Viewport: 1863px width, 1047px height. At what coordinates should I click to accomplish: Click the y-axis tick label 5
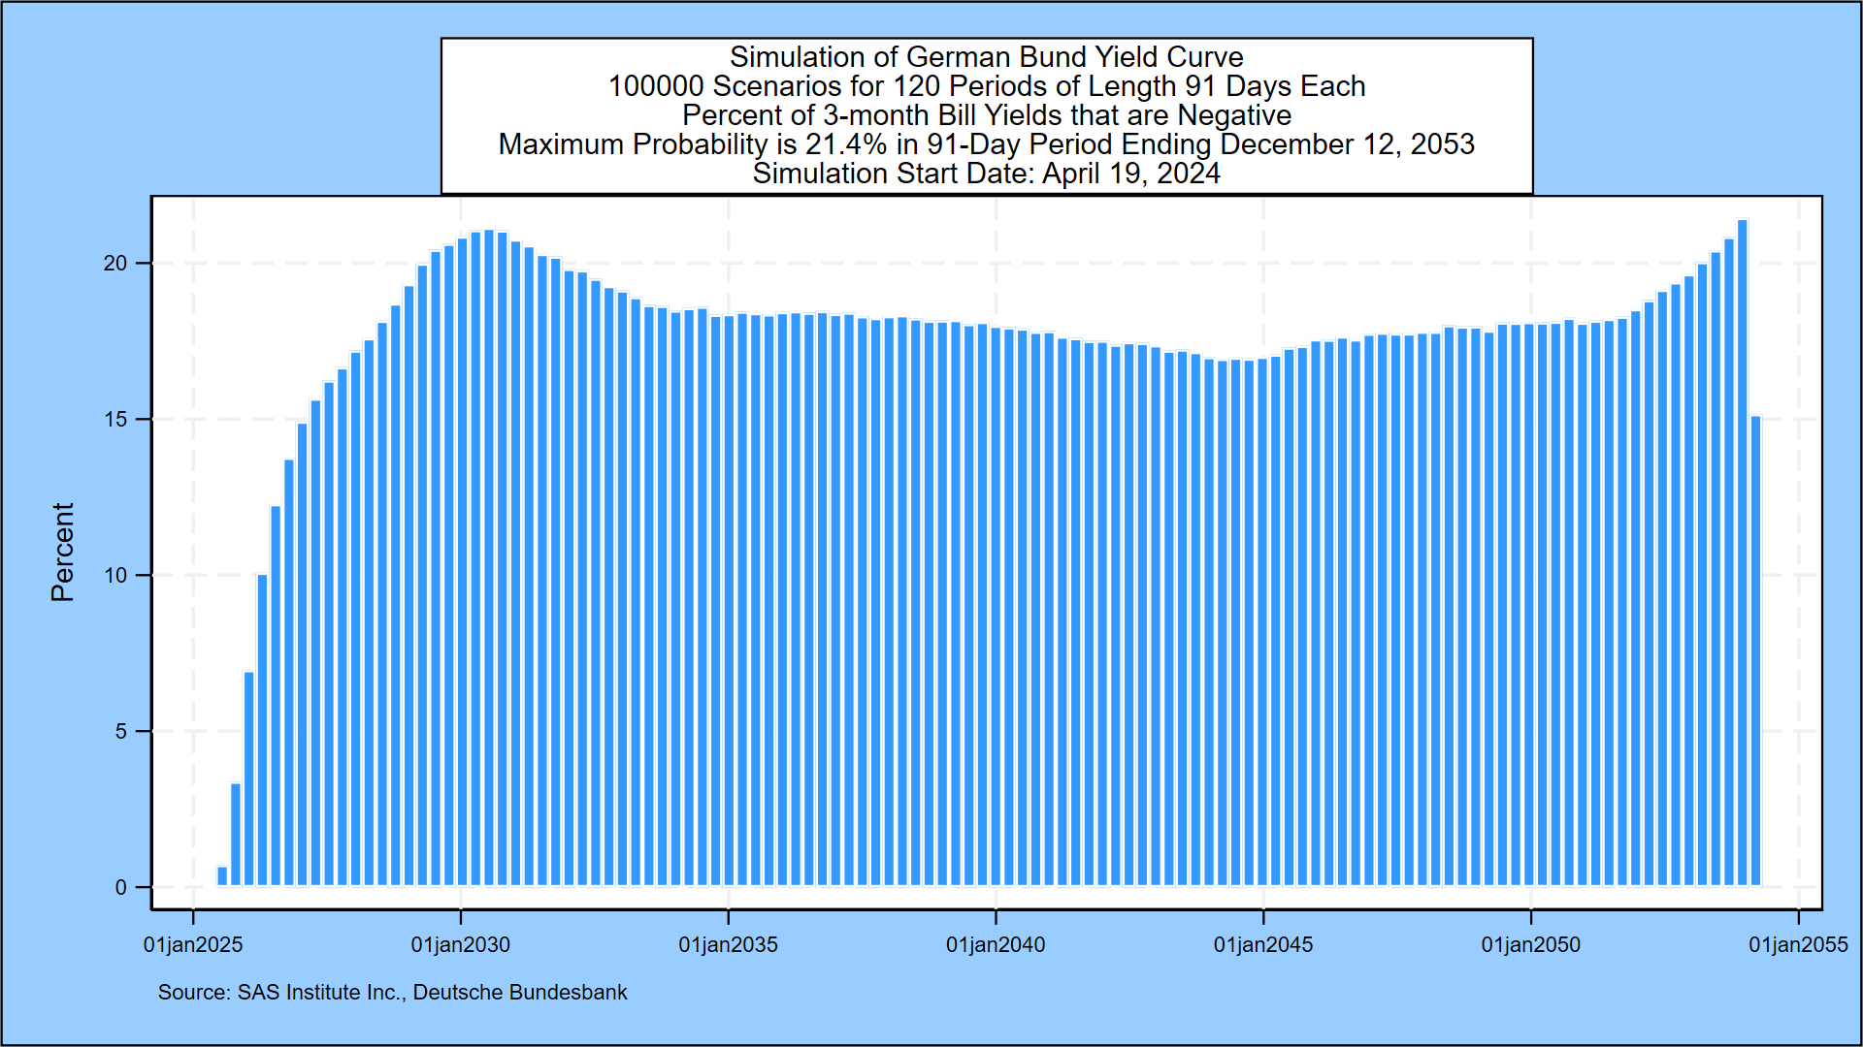pos(121,732)
